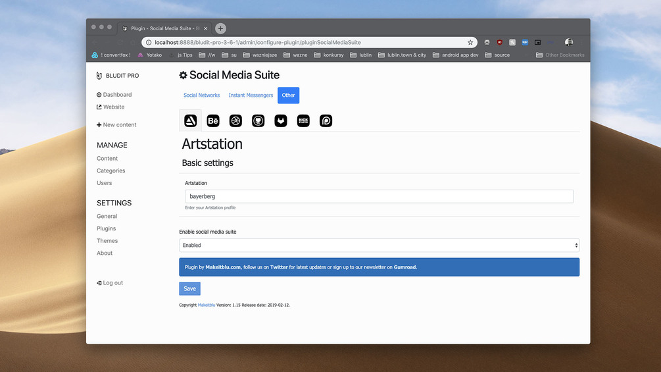Open the About page
Screen dimensions: 661x372
[x=105, y=253]
